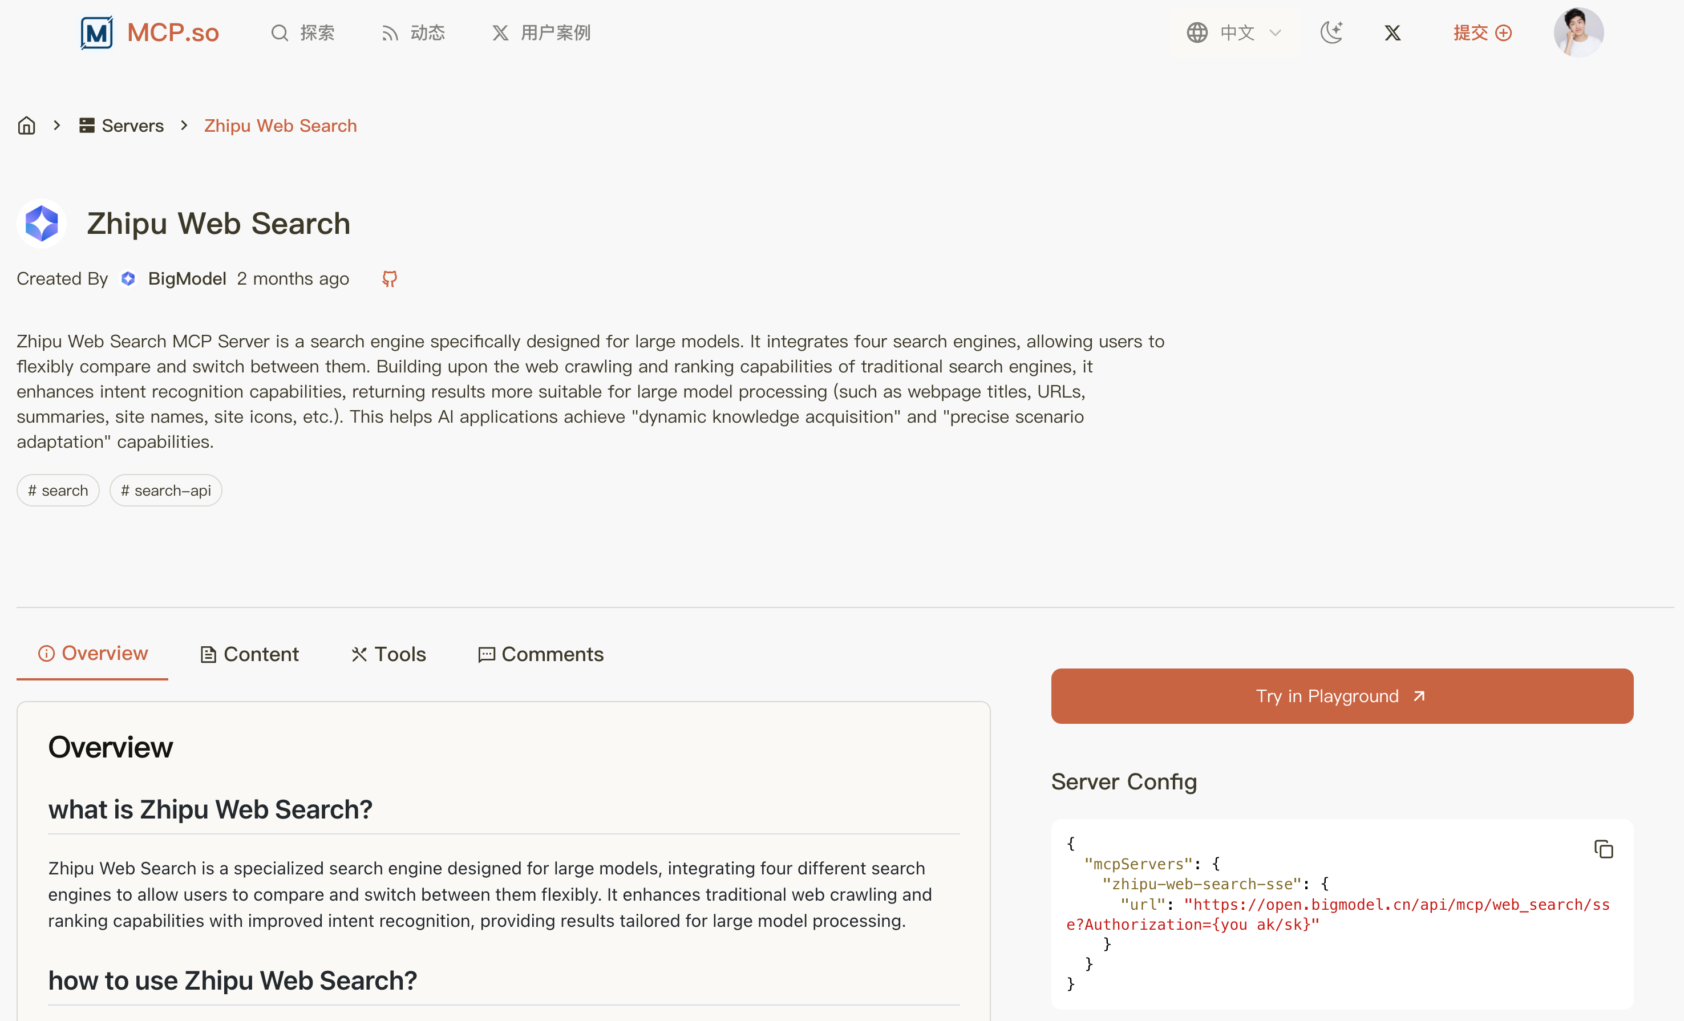The image size is (1684, 1021).
Task: Click the Zhipu Web Search logo icon
Action: [42, 224]
